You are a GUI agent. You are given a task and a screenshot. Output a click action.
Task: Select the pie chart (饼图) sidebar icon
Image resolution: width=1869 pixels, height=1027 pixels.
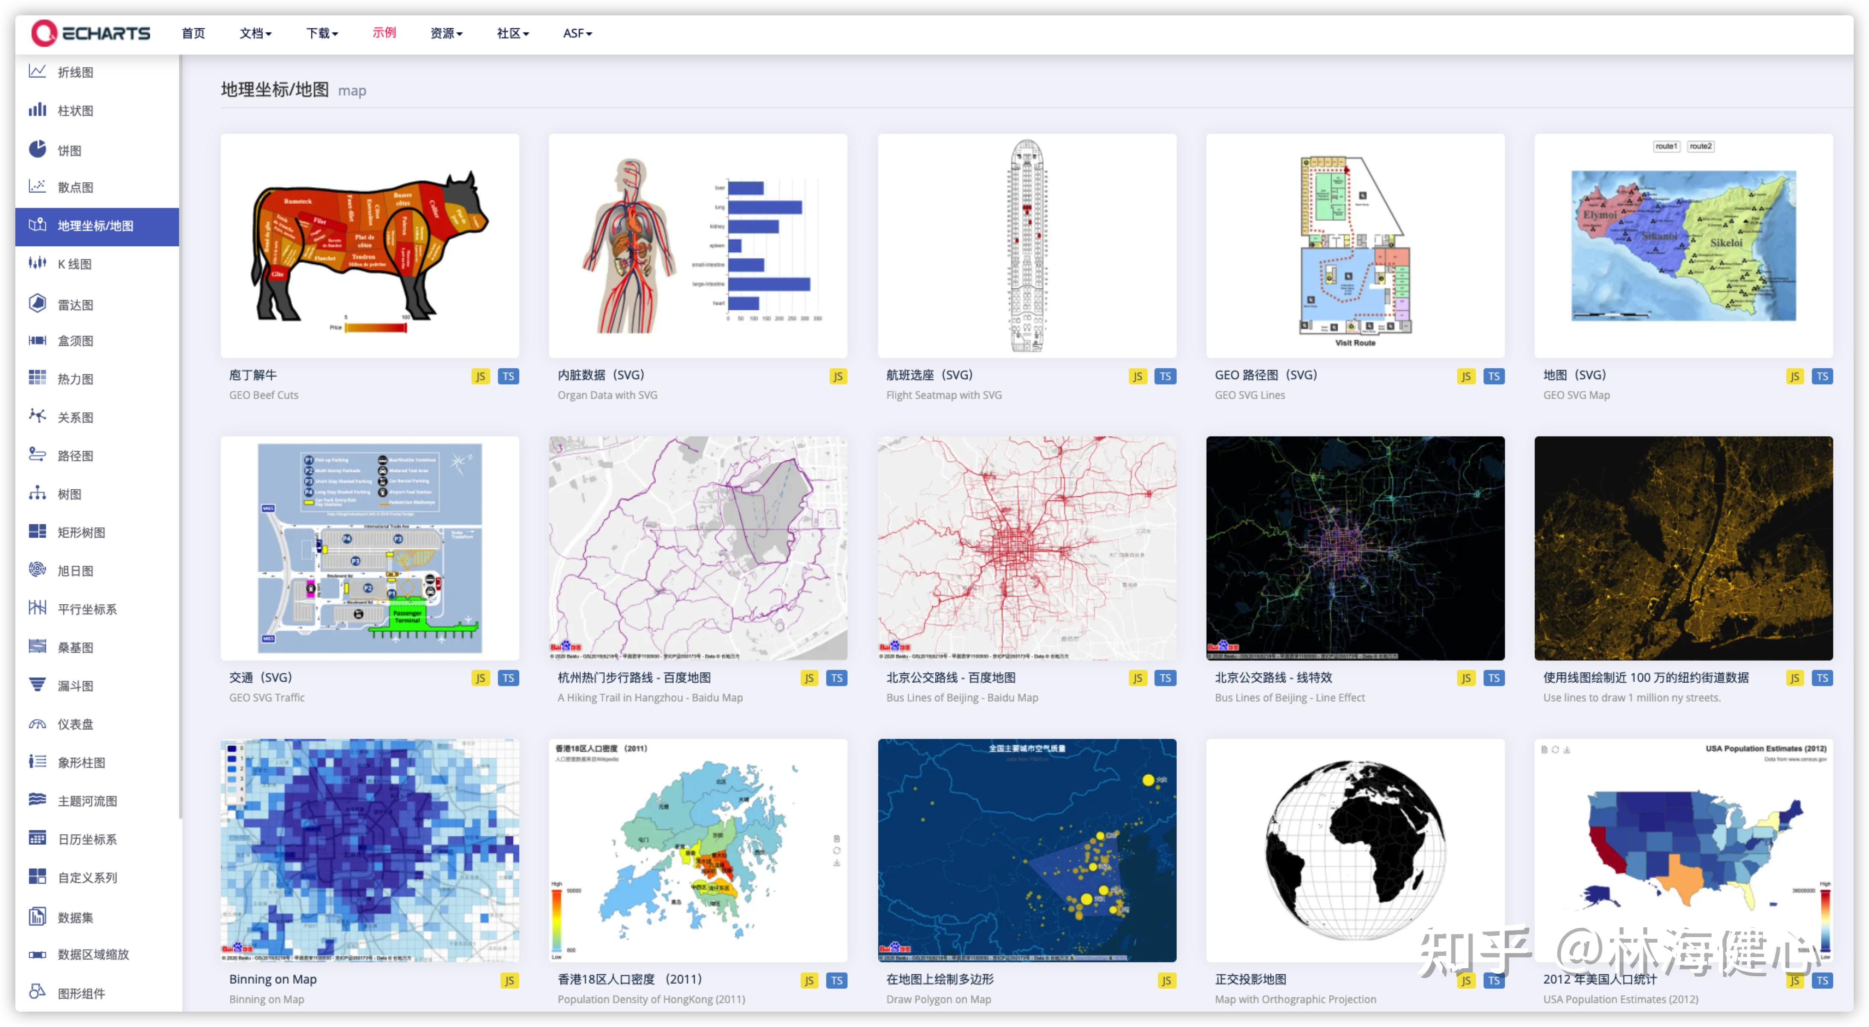pyautogui.click(x=38, y=149)
